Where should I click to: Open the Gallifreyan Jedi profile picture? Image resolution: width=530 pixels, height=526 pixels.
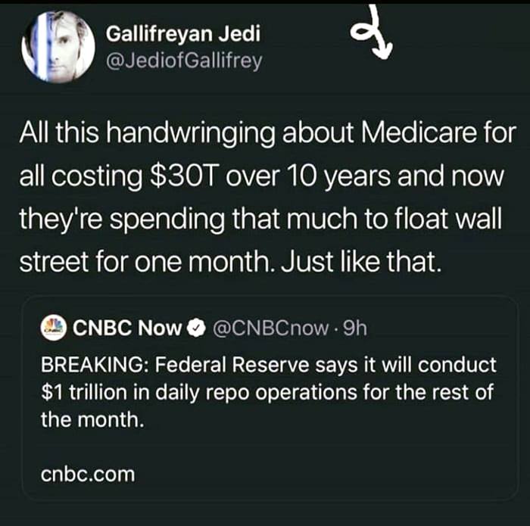58,47
